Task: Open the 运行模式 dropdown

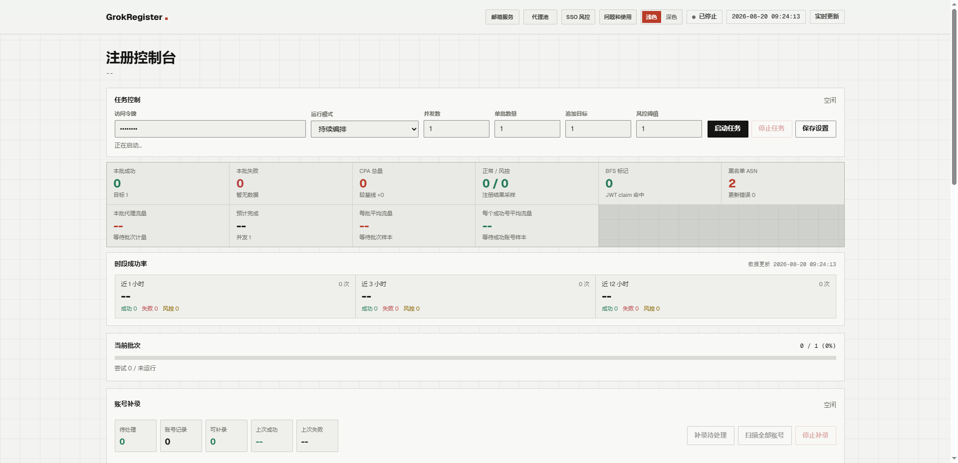Action: [364, 129]
